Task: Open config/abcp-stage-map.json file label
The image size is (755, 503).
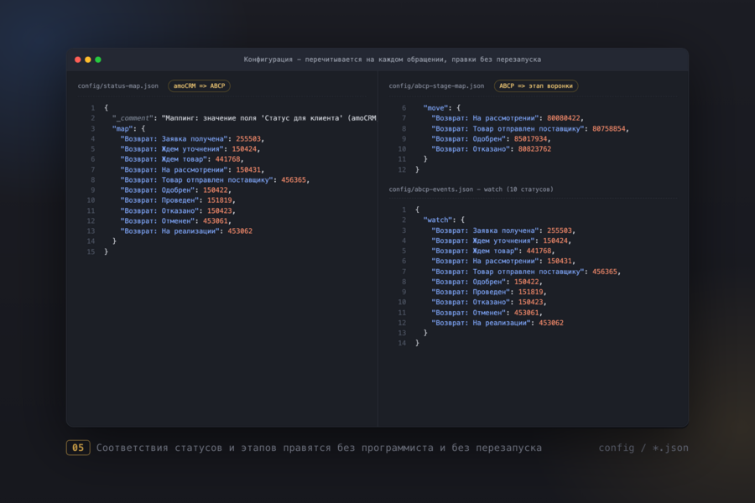Action: [436, 86]
